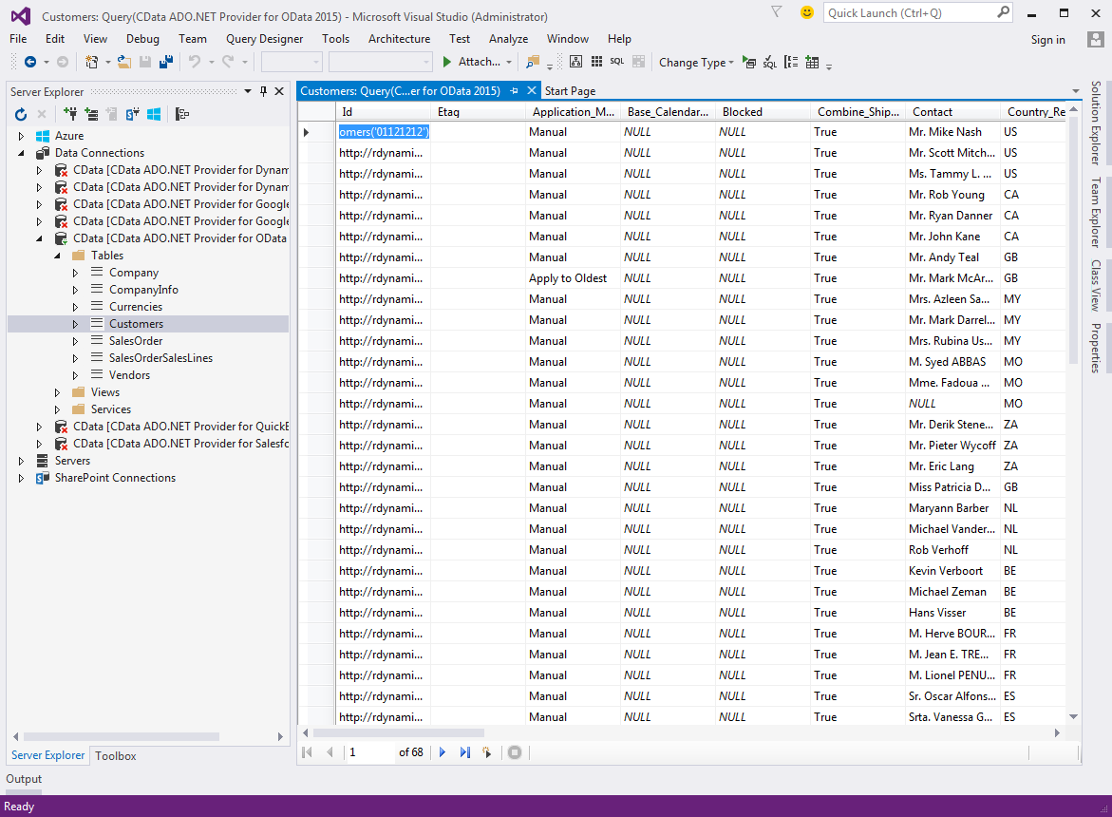Jump to last record in navigator
The width and height of the screenshot is (1112, 817).
coord(465,752)
